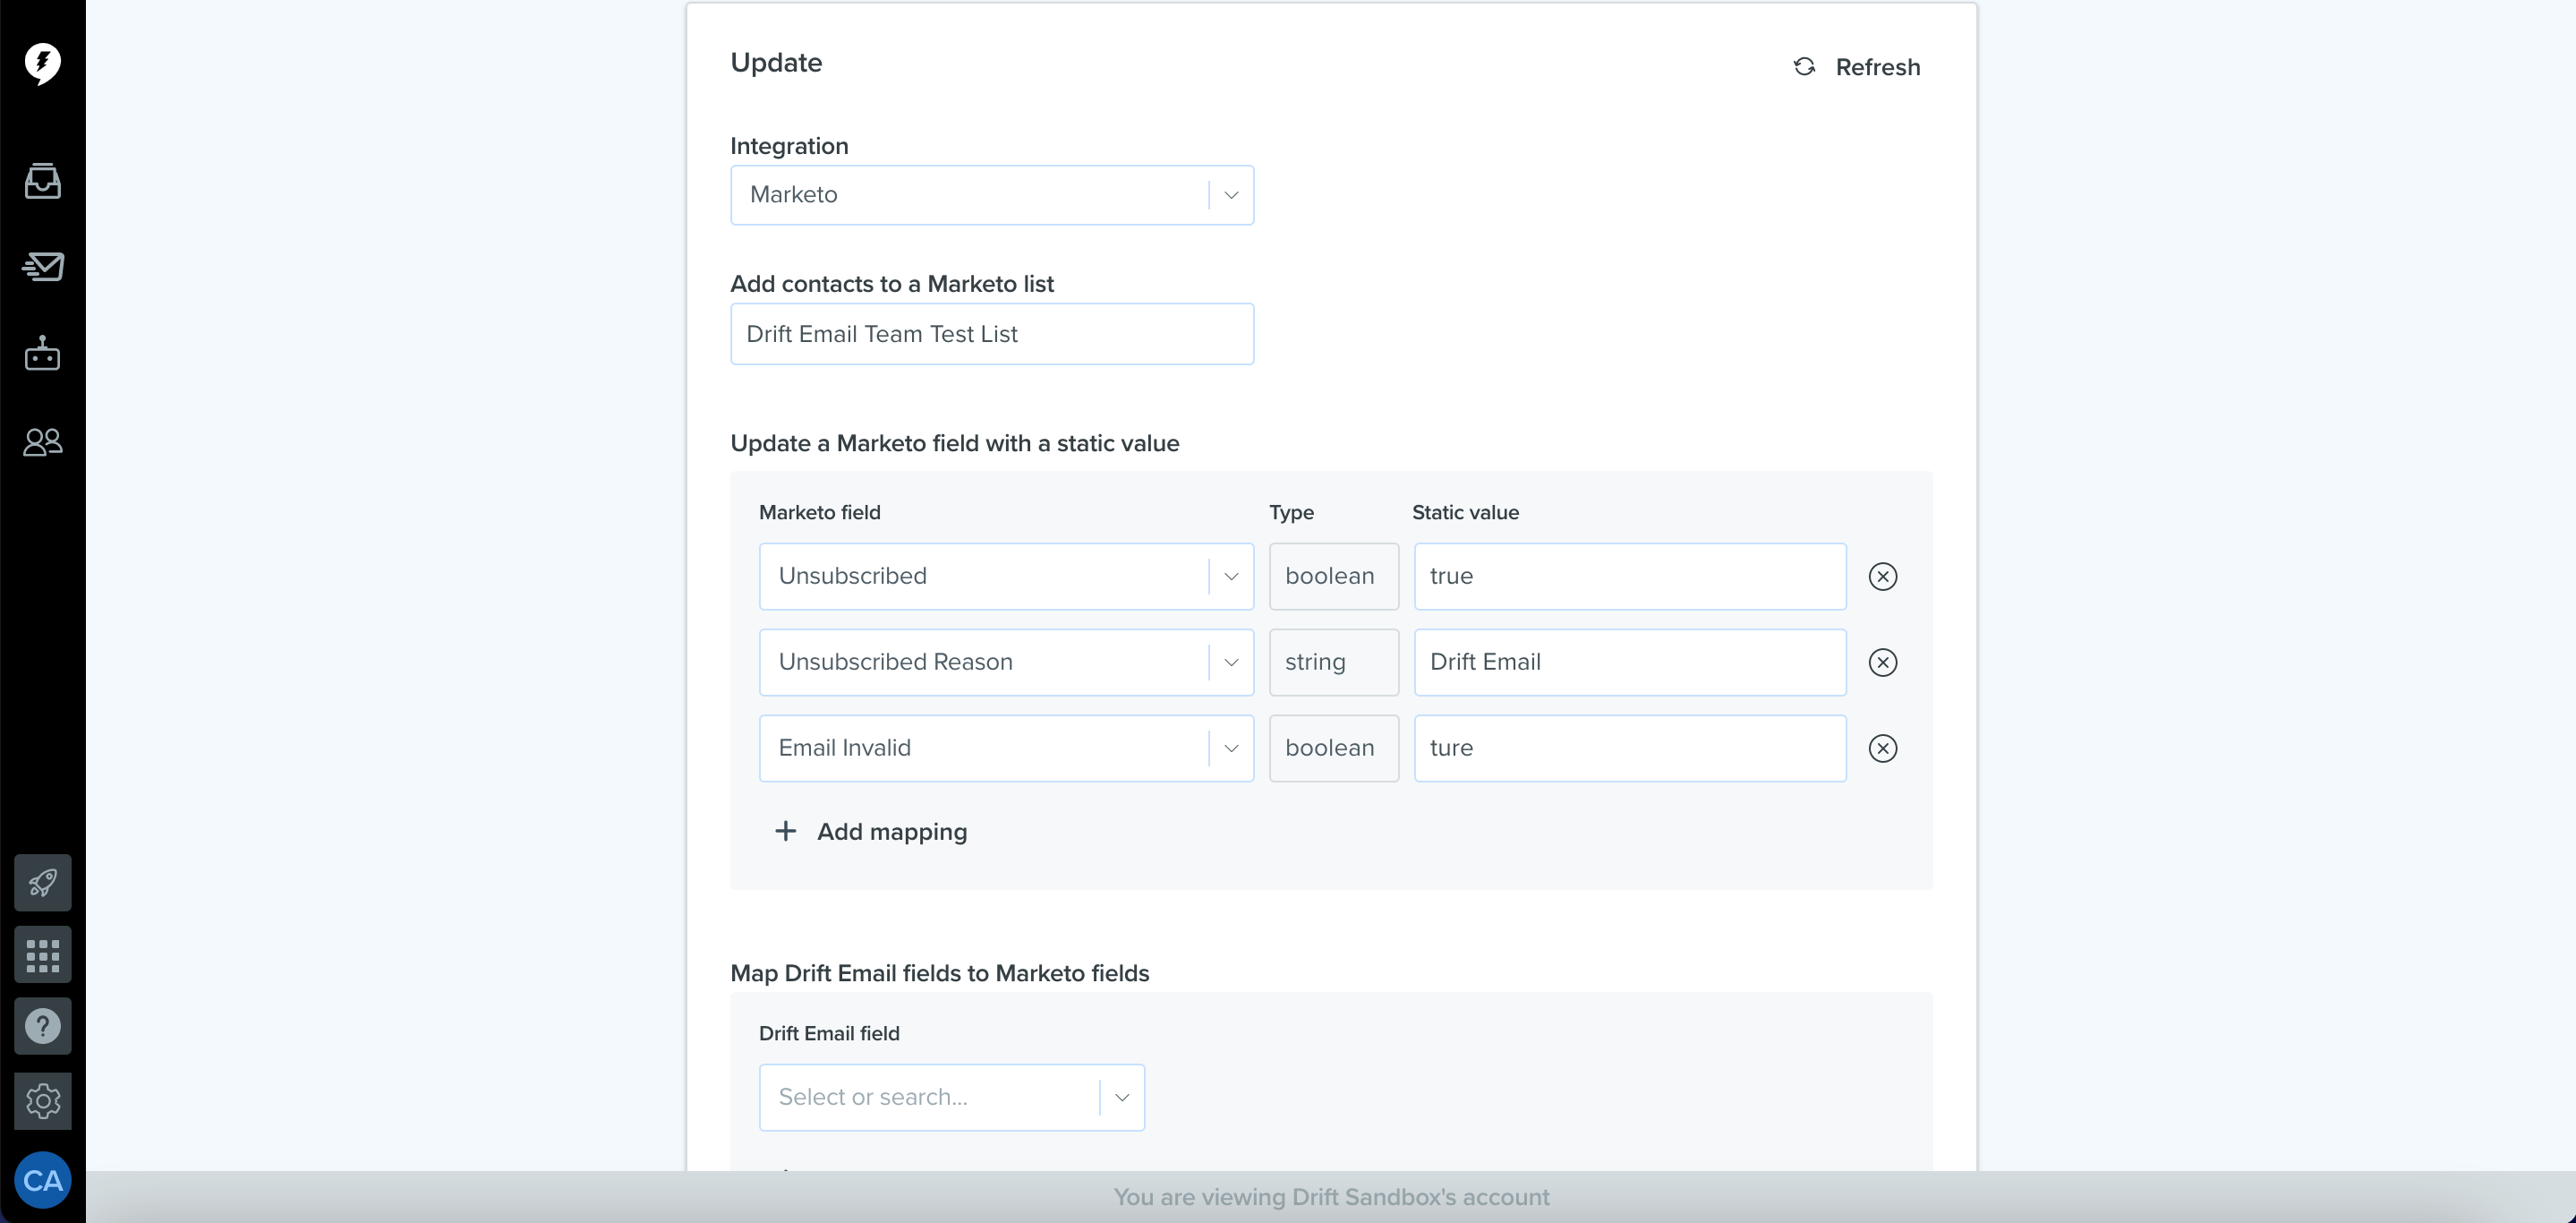2576x1223 pixels.
Task: Remove the Email Invalid mapping row
Action: 1882,748
